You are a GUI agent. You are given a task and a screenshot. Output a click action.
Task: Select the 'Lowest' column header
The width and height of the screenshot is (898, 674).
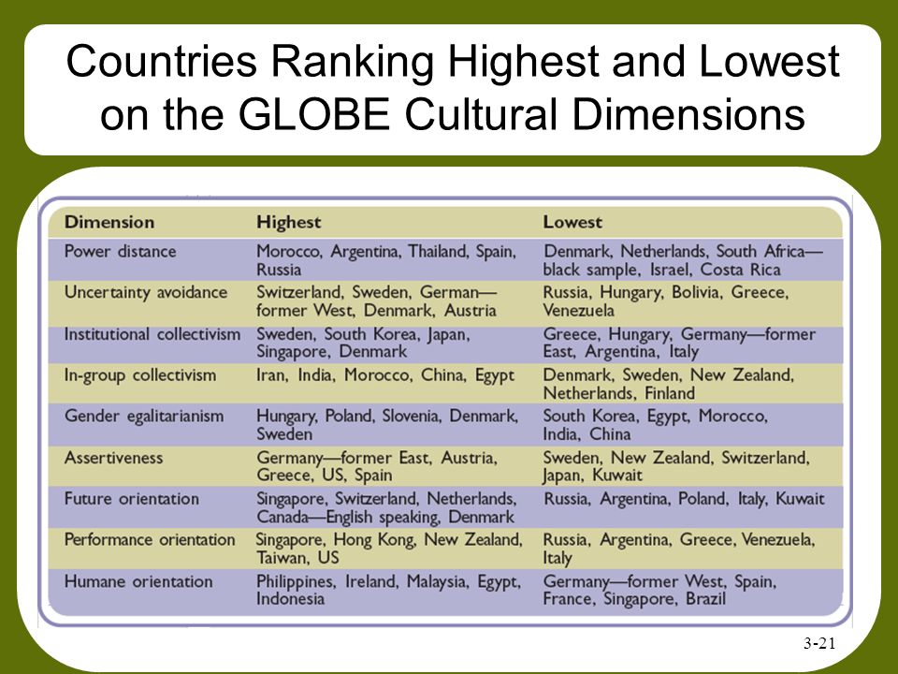pyautogui.click(x=572, y=222)
